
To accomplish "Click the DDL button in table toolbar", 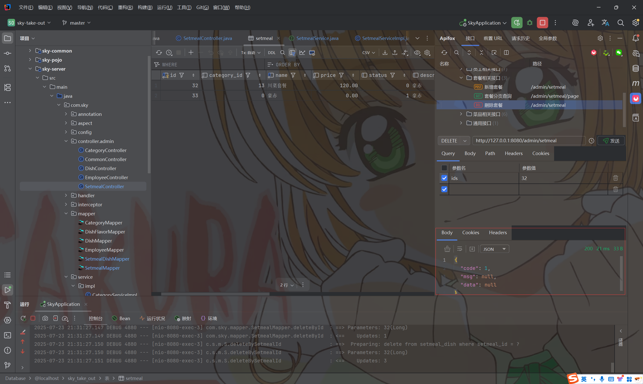I will coord(272,53).
